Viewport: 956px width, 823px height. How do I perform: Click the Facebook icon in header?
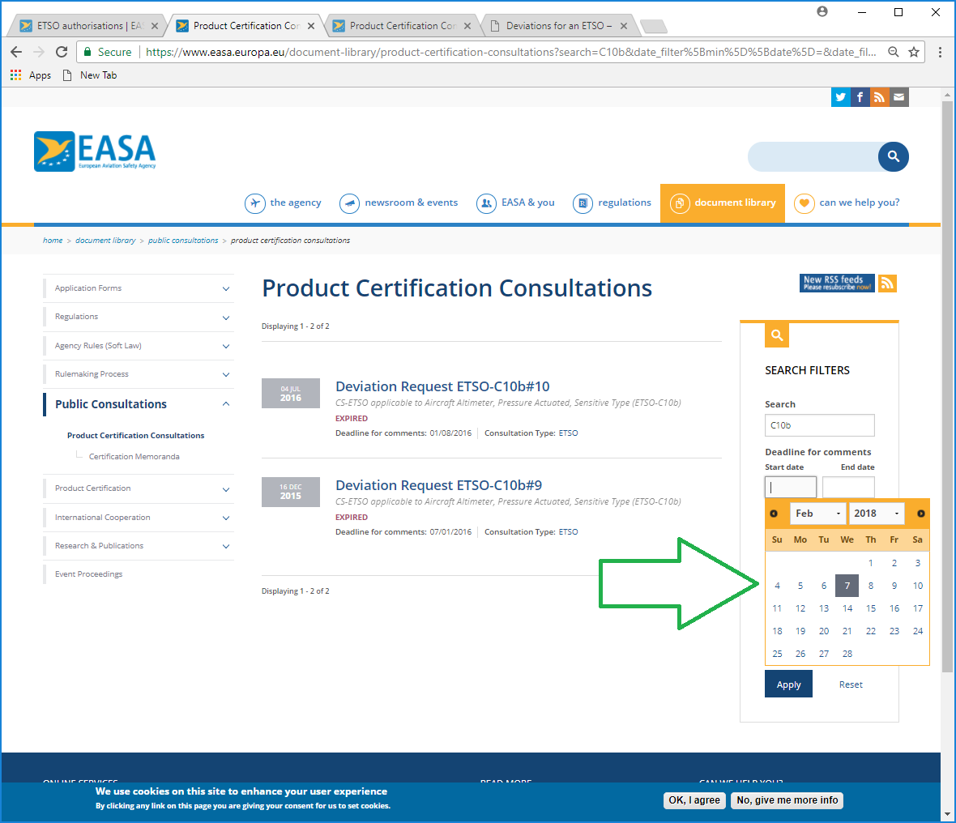(x=860, y=97)
